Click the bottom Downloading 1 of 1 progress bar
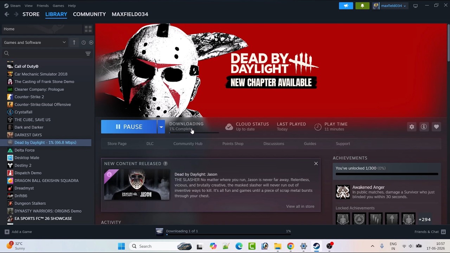 [229, 235]
